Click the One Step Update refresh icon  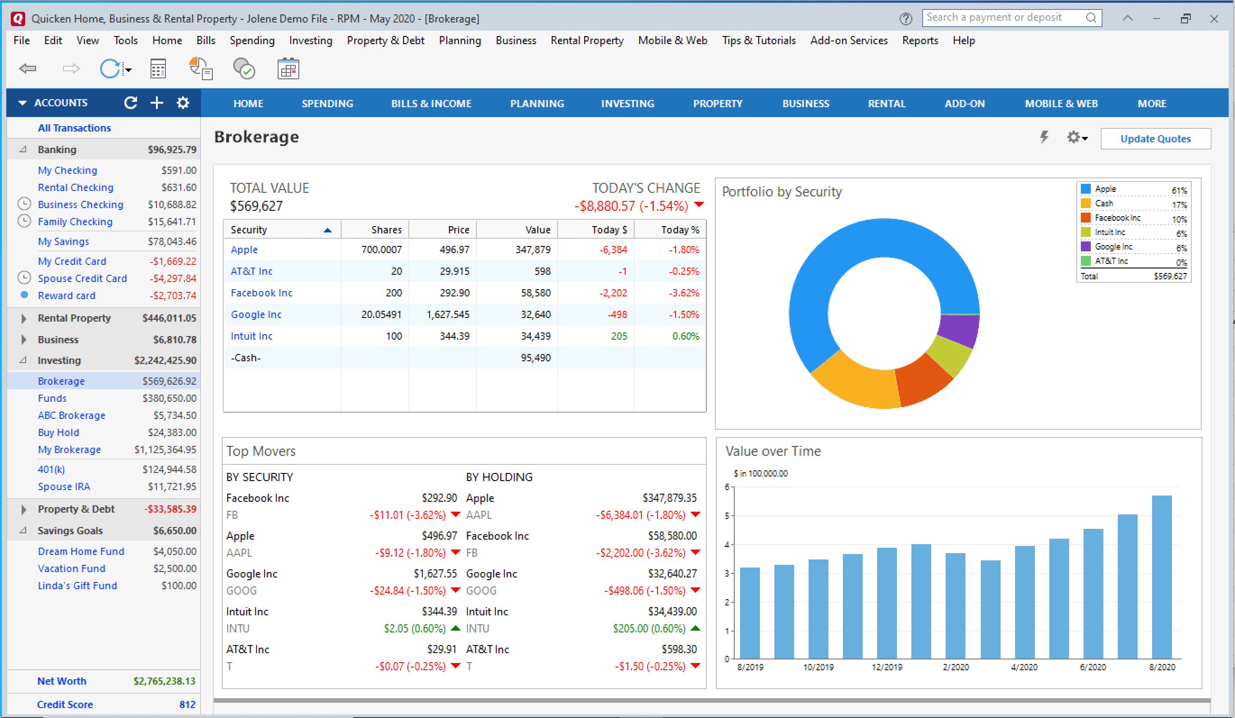[110, 68]
